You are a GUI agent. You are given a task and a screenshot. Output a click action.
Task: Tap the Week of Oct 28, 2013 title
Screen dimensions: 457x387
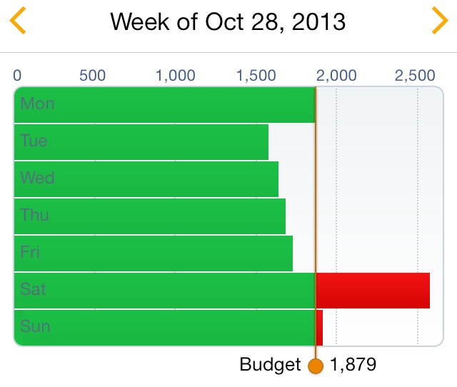pyautogui.click(x=228, y=22)
